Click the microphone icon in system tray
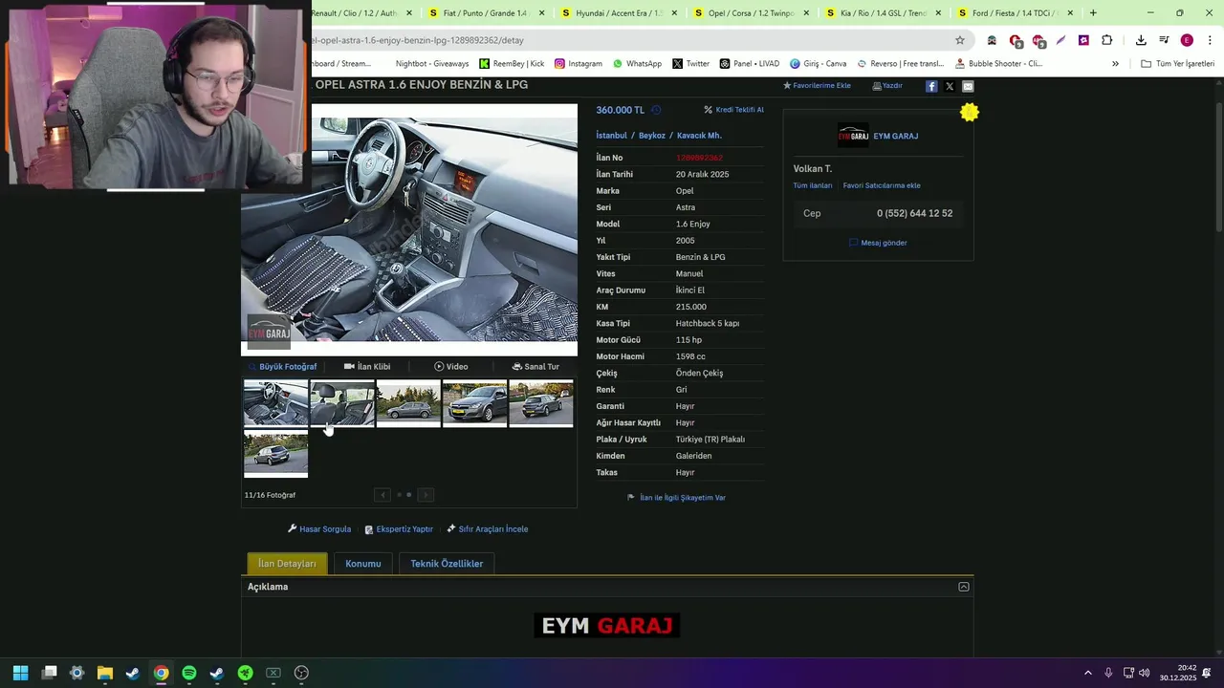This screenshot has height=688, width=1224. pos(1108,673)
